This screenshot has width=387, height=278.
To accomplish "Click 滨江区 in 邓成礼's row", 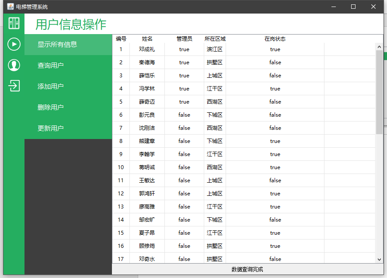I will pos(215,49).
